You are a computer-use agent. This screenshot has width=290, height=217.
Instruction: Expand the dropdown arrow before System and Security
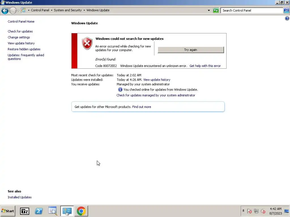(52, 10)
